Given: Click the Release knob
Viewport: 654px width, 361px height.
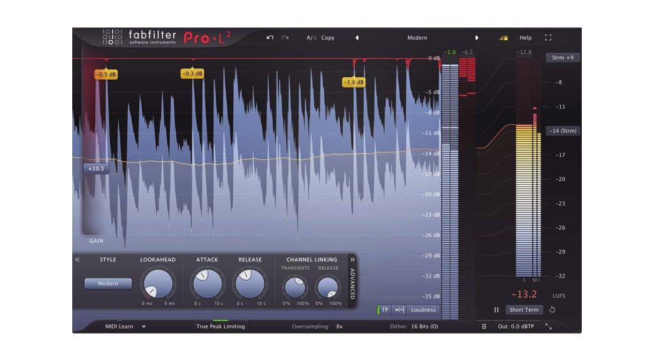Looking at the screenshot, I should [x=250, y=284].
